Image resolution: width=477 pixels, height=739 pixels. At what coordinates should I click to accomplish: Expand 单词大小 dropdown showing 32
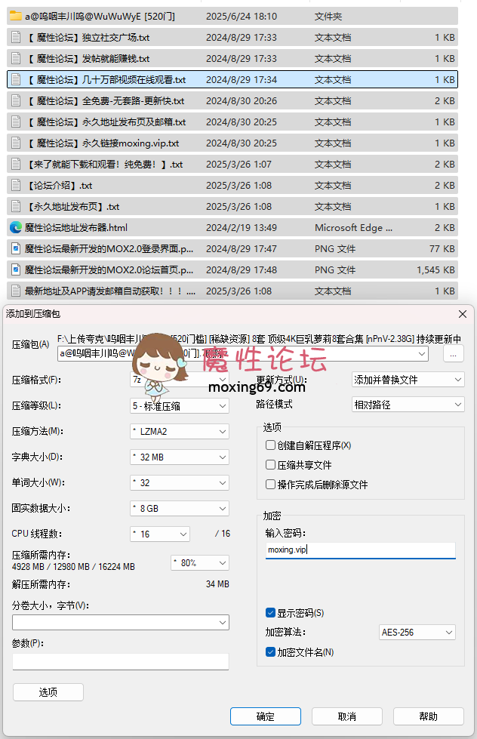[180, 482]
